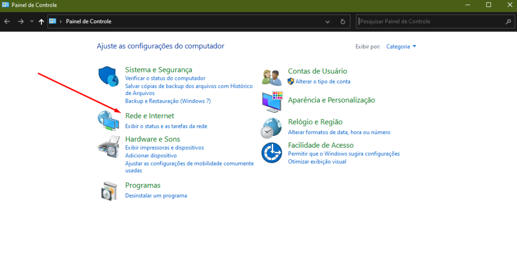This screenshot has width=517, height=272.
Task: Click the Control Panel icon in title bar
Action: click(x=5, y=5)
